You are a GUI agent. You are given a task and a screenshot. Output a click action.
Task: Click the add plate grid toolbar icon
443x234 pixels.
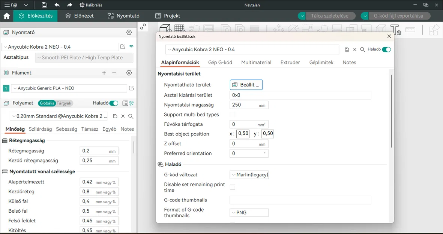click(179, 28)
